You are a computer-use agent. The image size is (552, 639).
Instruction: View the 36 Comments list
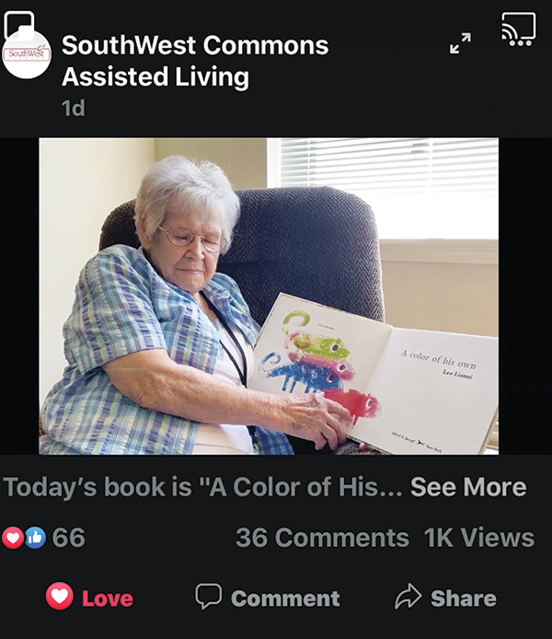(x=322, y=538)
